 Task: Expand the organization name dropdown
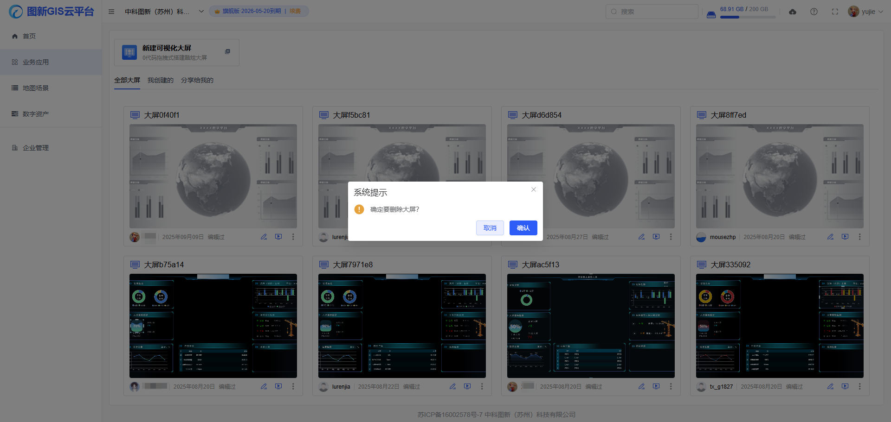[201, 12]
